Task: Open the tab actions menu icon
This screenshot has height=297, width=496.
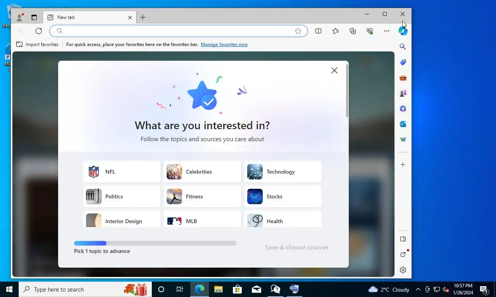Action: [x=34, y=17]
